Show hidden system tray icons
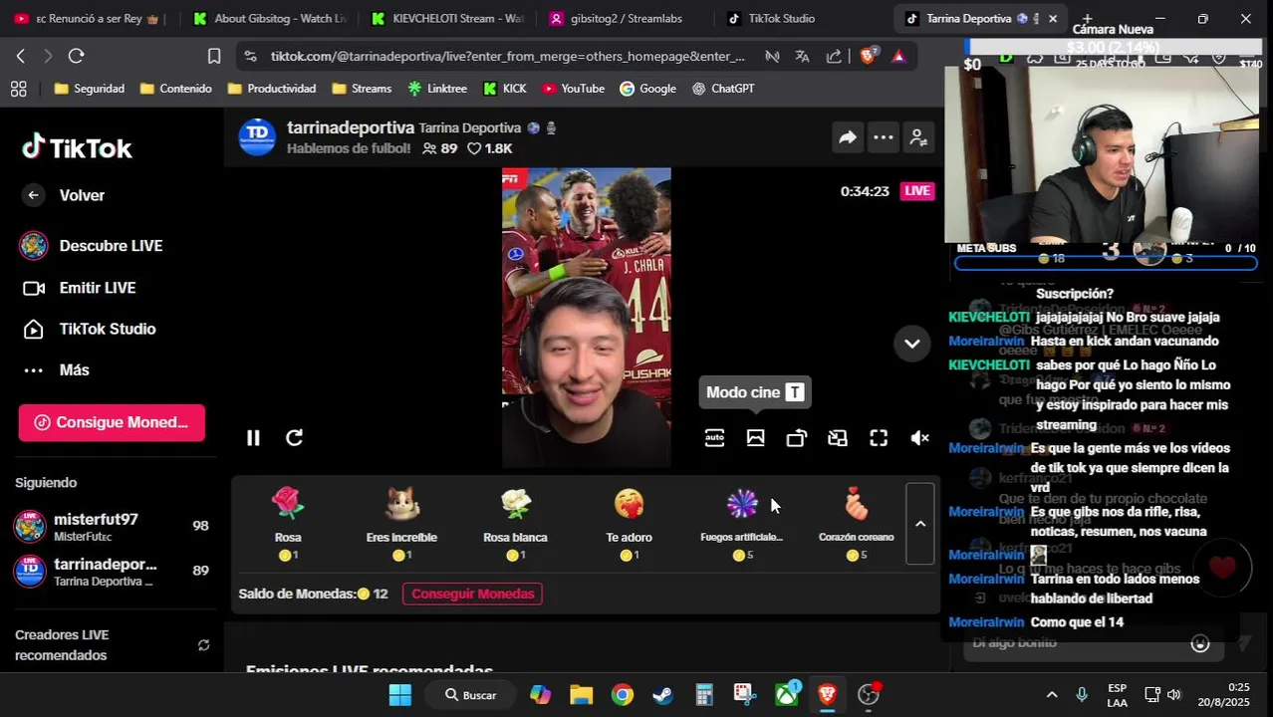Screen dimensions: 1273x717 (x=1052, y=695)
